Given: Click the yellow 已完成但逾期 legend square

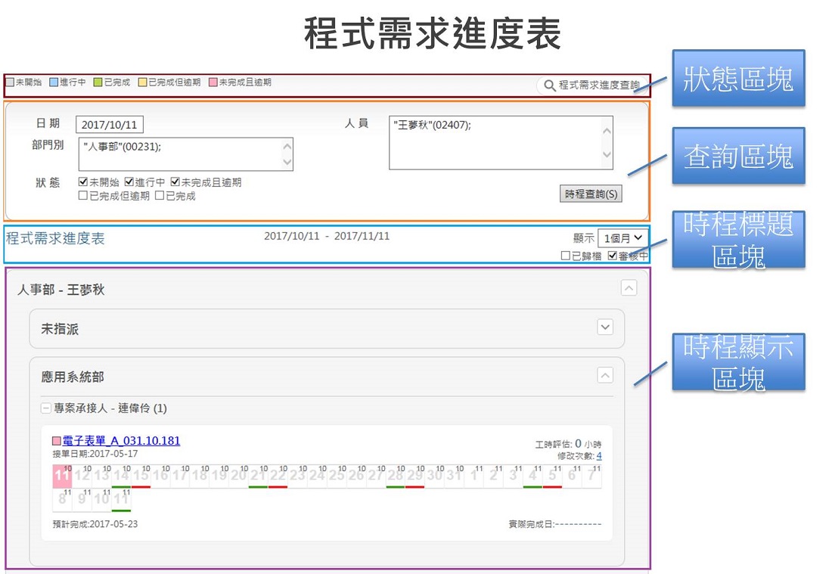Looking at the screenshot, I should click(141, 82).
